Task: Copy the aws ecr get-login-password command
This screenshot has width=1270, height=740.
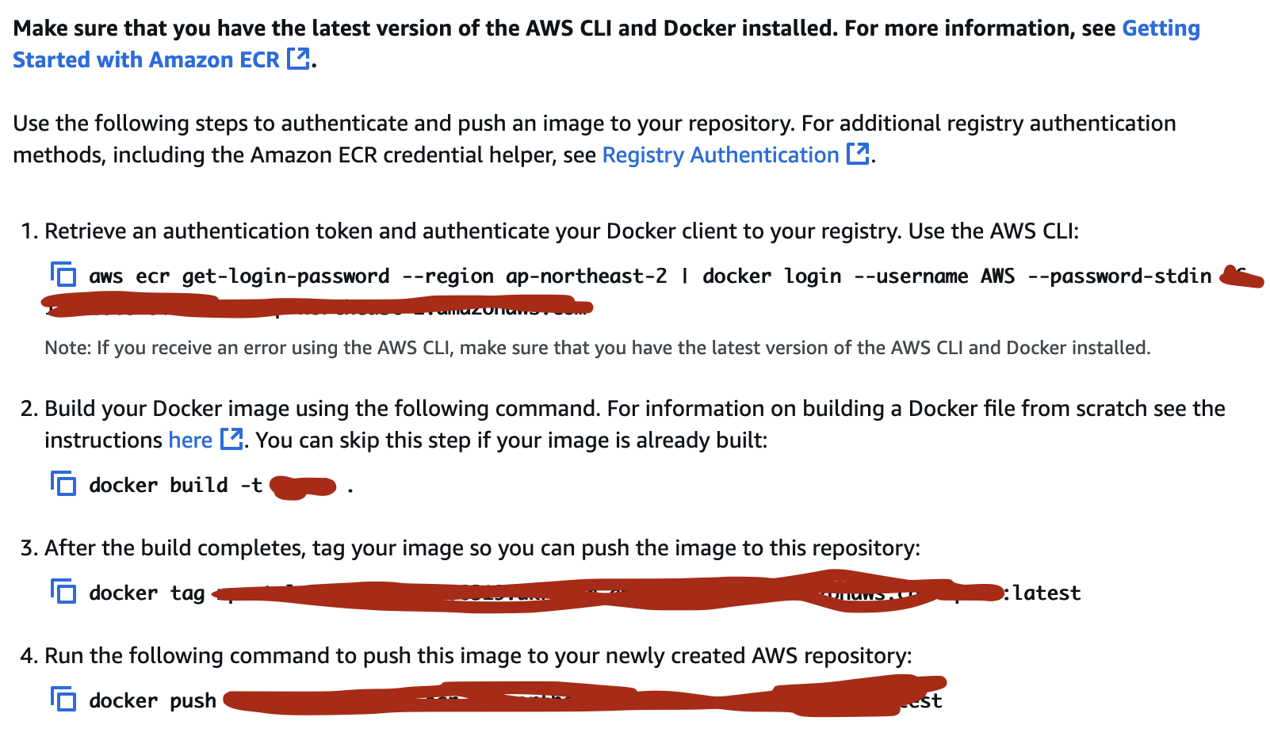Action: (x=63, y=275)
